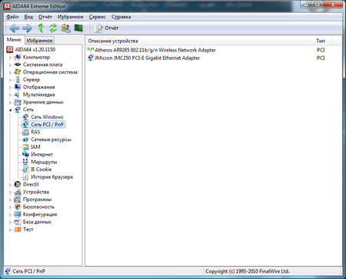This screenshot has width=346, height=279.
Task: Select Сеть PCI / PnP in the tree
Action: (x=48, y=124)
